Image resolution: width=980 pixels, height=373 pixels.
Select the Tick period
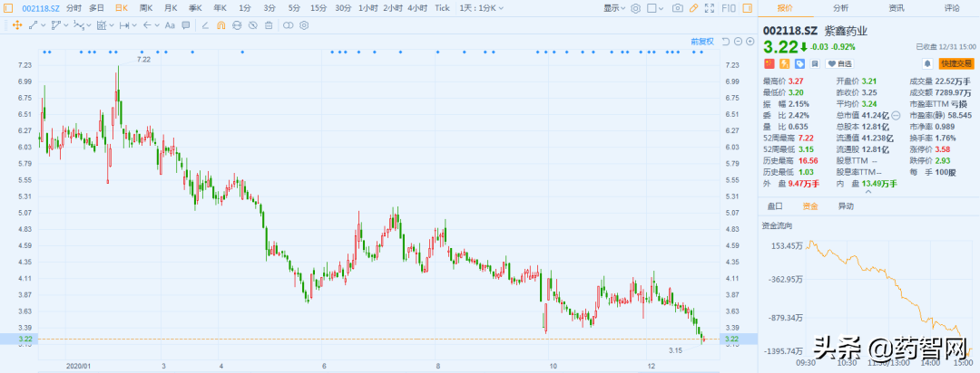(443, 8)
